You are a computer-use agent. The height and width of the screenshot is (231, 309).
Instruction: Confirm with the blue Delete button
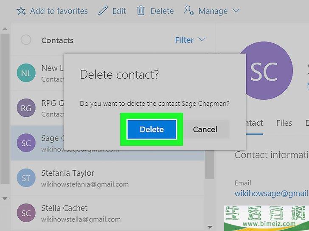(152, 129)
